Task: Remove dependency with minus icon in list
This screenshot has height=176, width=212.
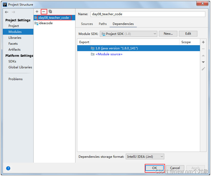Action: 203,49
